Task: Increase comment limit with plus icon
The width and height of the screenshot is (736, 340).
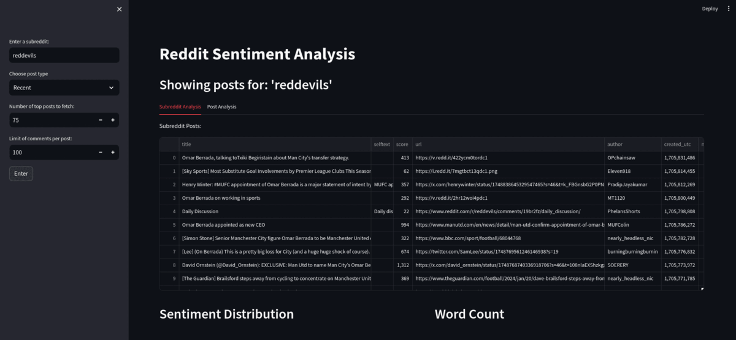Action: point(113,153)
